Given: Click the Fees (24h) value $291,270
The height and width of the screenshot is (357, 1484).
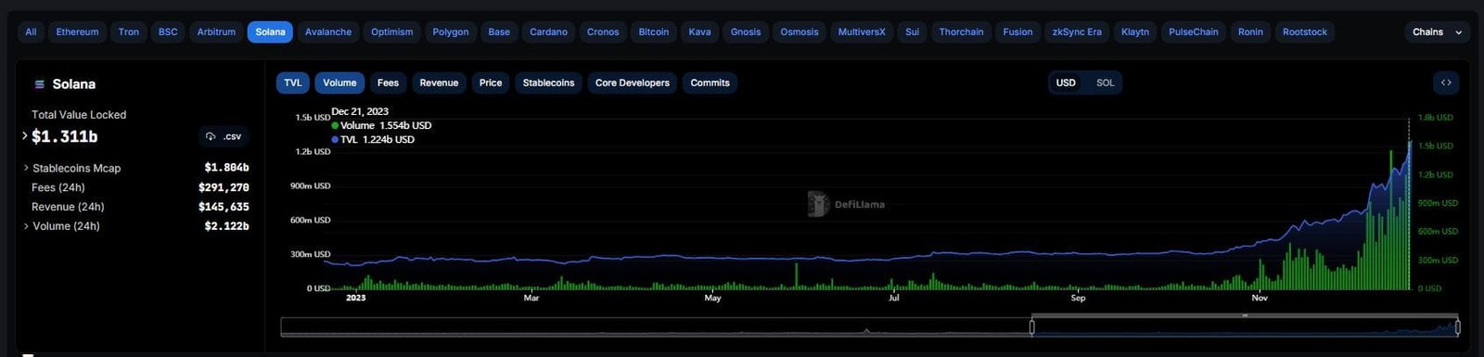Looking at the screenshot, I should click(x=224, y=187).
